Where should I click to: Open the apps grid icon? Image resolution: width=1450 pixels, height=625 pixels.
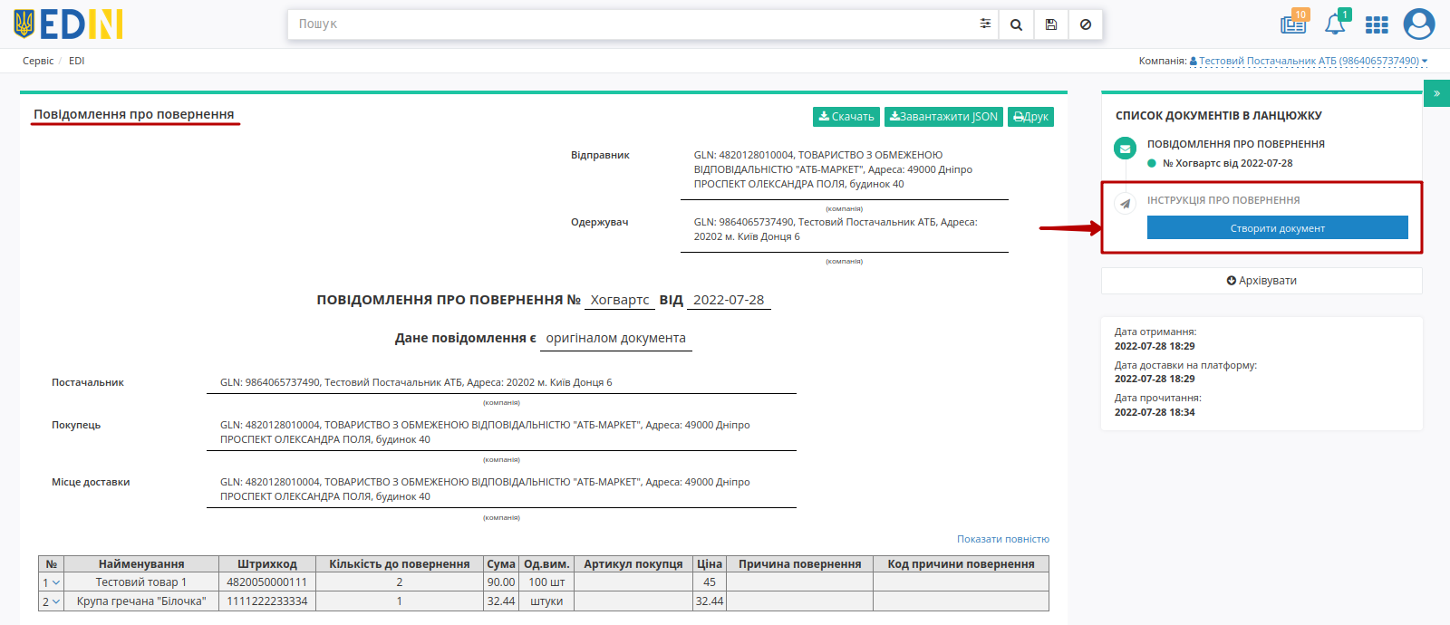click(1377, 24)
